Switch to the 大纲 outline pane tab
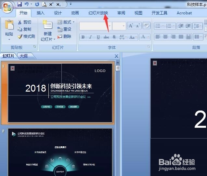The height and width of the screenshot is (176, 207). click(x=24, y=56)
